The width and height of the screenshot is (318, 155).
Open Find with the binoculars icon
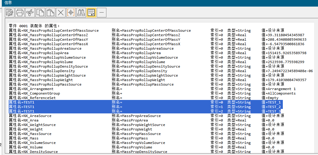click(81, 12)
